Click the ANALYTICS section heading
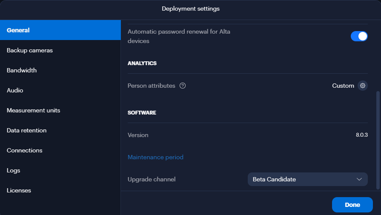This screenshot has width=381, height=215. [142, 63]
